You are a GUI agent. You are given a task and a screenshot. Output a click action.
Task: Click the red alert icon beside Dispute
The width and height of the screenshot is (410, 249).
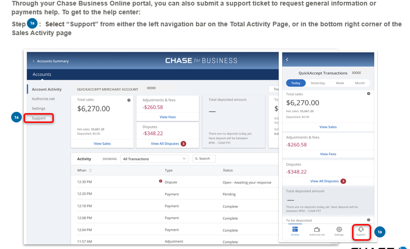click(x=161, y=181)
